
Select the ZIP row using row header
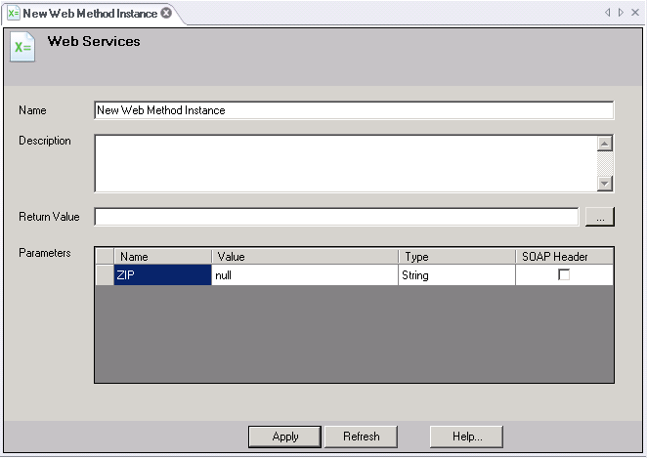pyautogui.click(x=105, y=275)
